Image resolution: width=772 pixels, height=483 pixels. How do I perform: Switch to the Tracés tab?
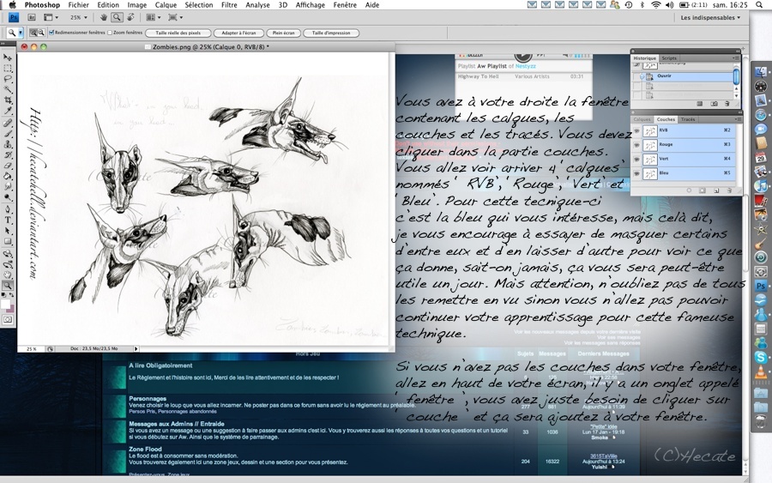pos(688,119)
